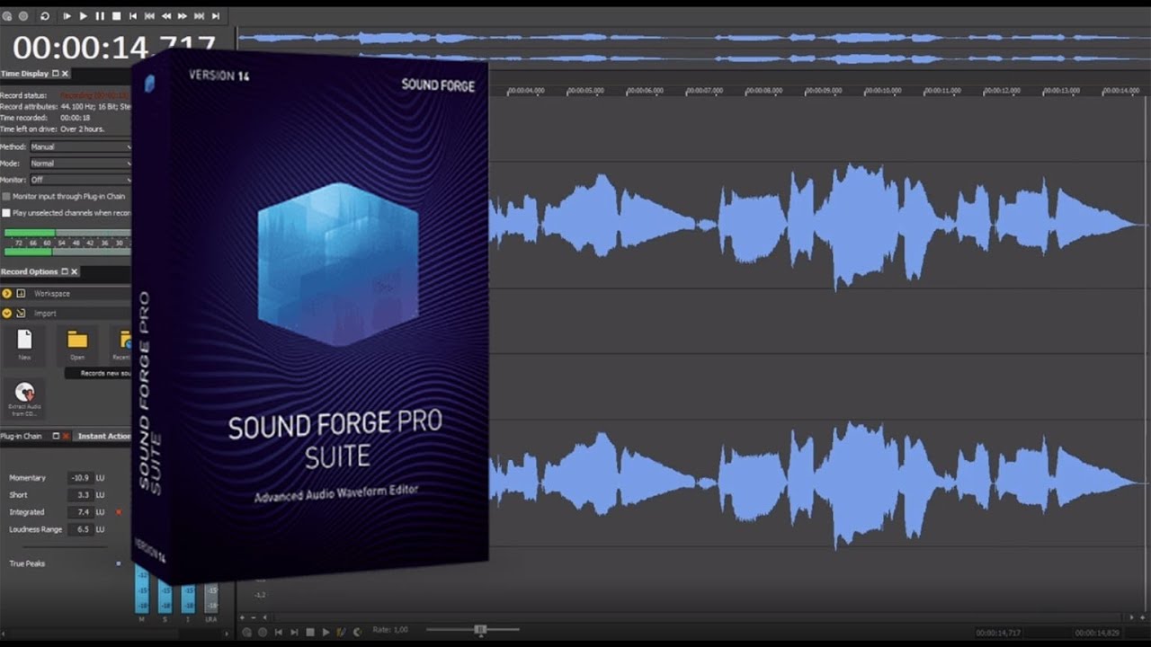Stop playback from the top transport bar
Image resolution: width=1151 pixels, height=647 pixels.
click(116, 16)
